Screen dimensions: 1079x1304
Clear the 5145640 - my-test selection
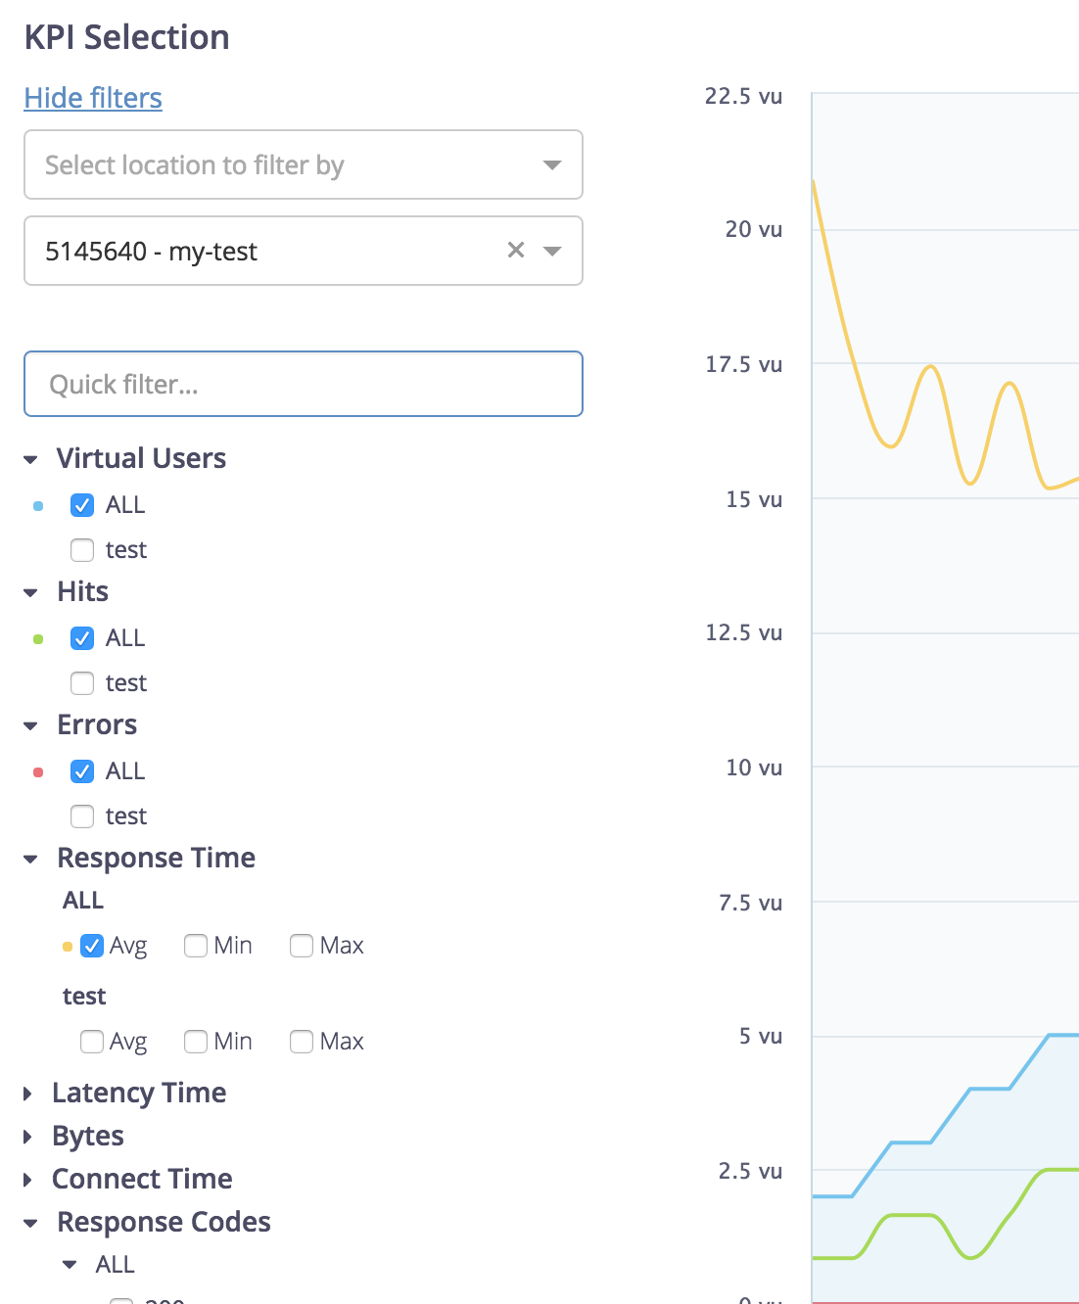[516, 251]
